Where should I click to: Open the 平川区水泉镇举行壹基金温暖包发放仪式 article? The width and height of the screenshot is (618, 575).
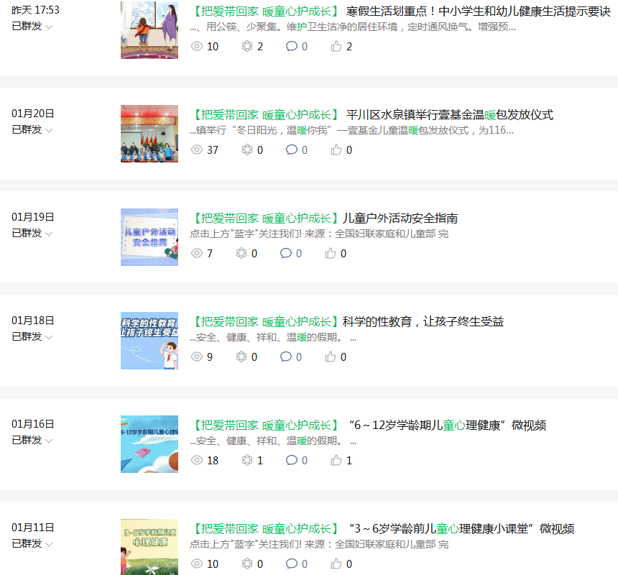point(449,115)
